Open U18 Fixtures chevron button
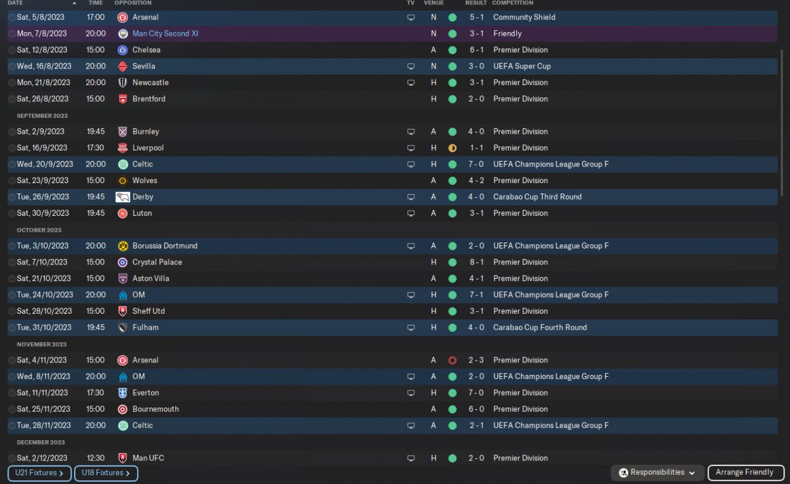Screen dimensions: 790x484 tap(106, 473)
